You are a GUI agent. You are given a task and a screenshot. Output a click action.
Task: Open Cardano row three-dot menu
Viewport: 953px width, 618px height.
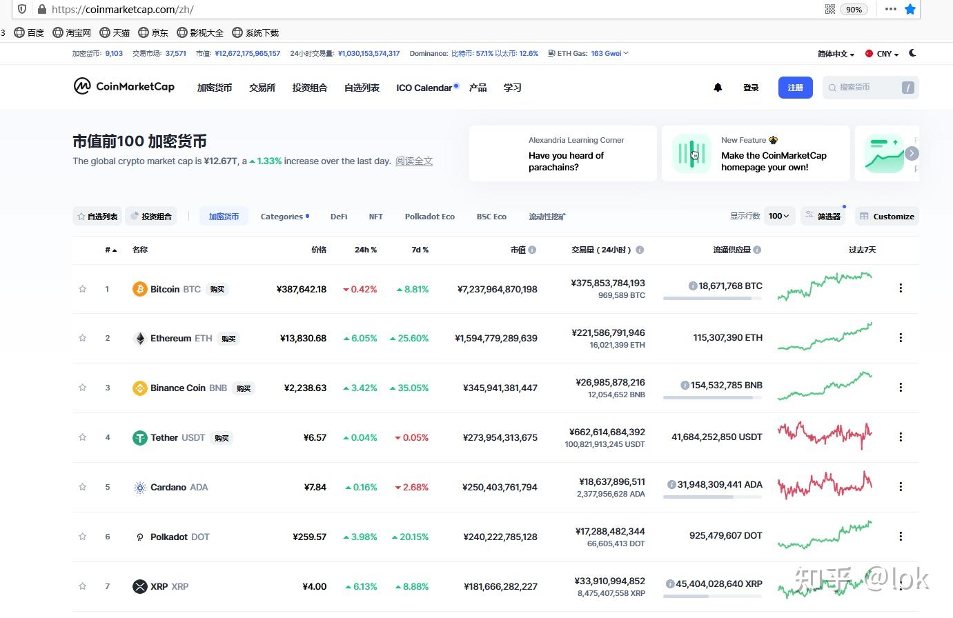(901, 487)
